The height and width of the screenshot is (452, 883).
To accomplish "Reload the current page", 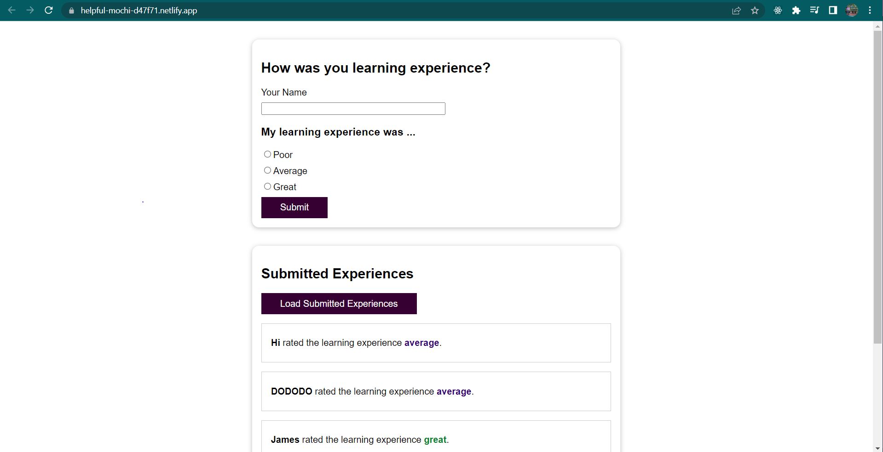I will point(48,10).
